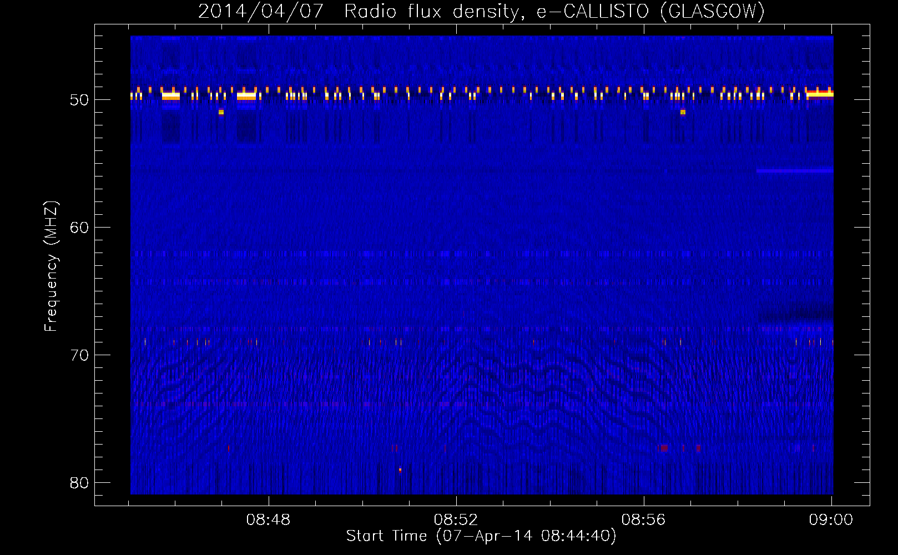This screenshot has width=898, height=555.
Task: Click the 50 frequency tick label
Action: coord(79,100)
